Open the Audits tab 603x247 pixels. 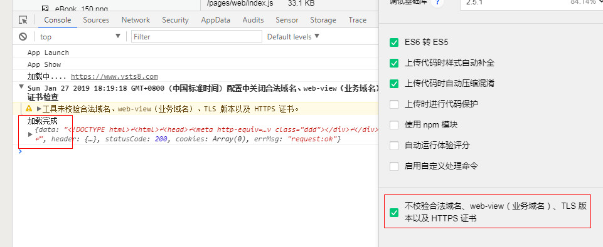point(253,20)
